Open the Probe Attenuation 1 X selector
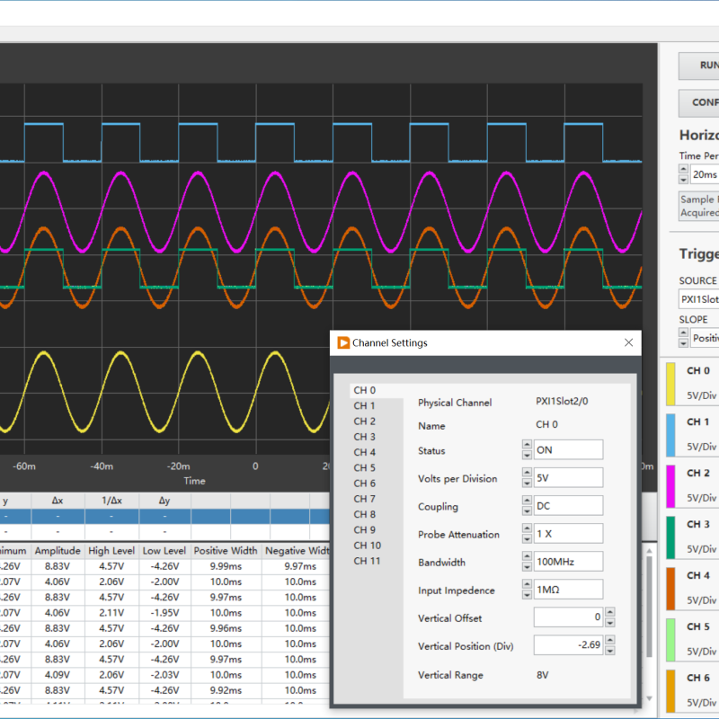The image size is (719, 719). (x=568, y=534)
